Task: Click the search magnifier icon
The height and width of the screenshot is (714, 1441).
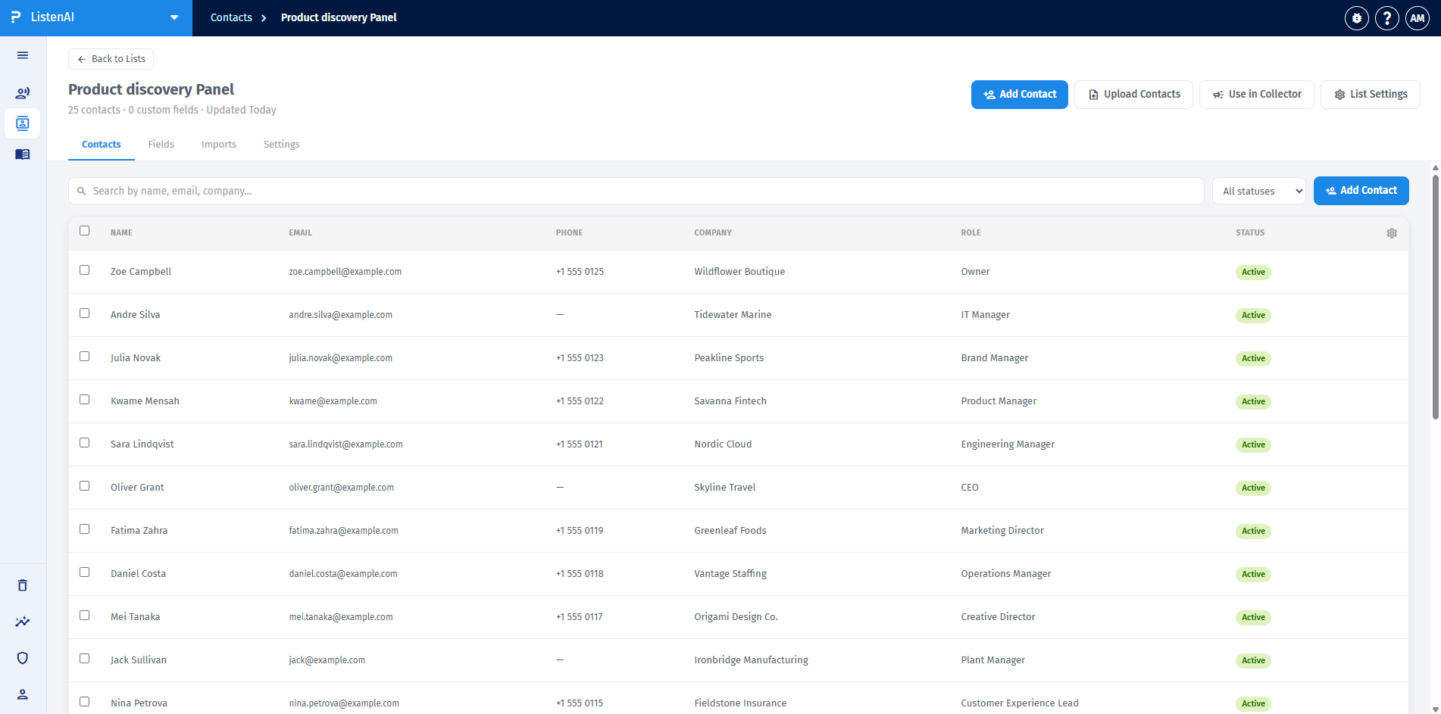Action: (82, 191)
